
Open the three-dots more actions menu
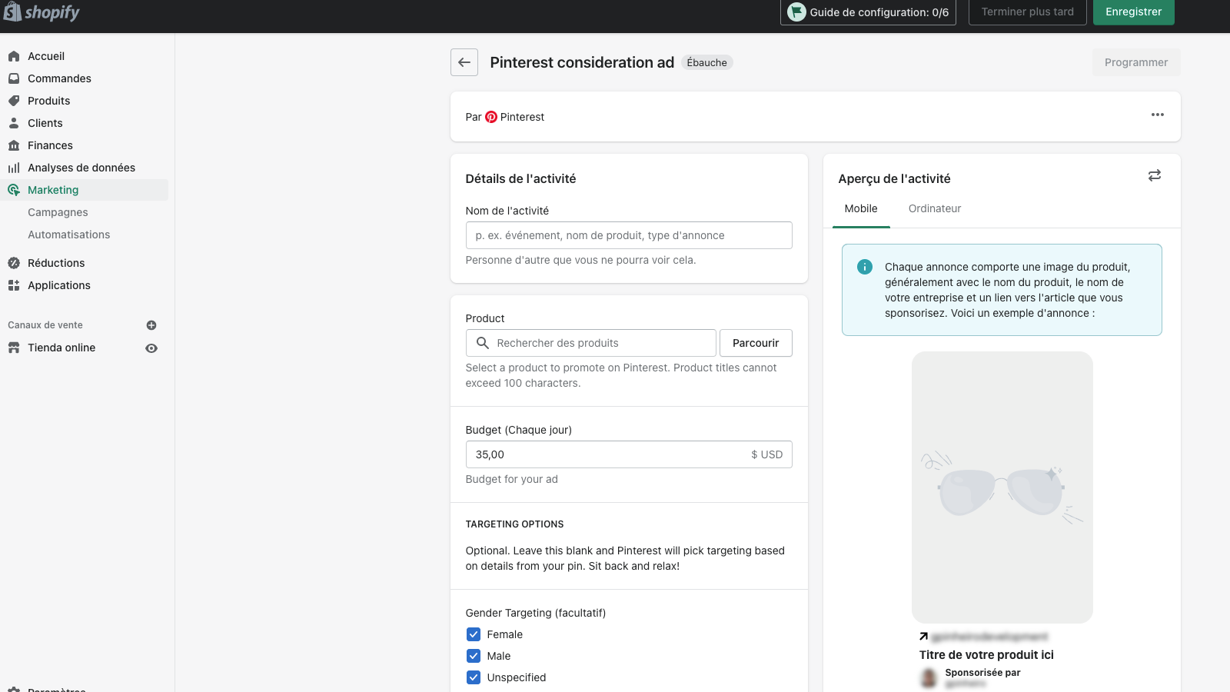pyautogui.click(x=1158, y=115)
